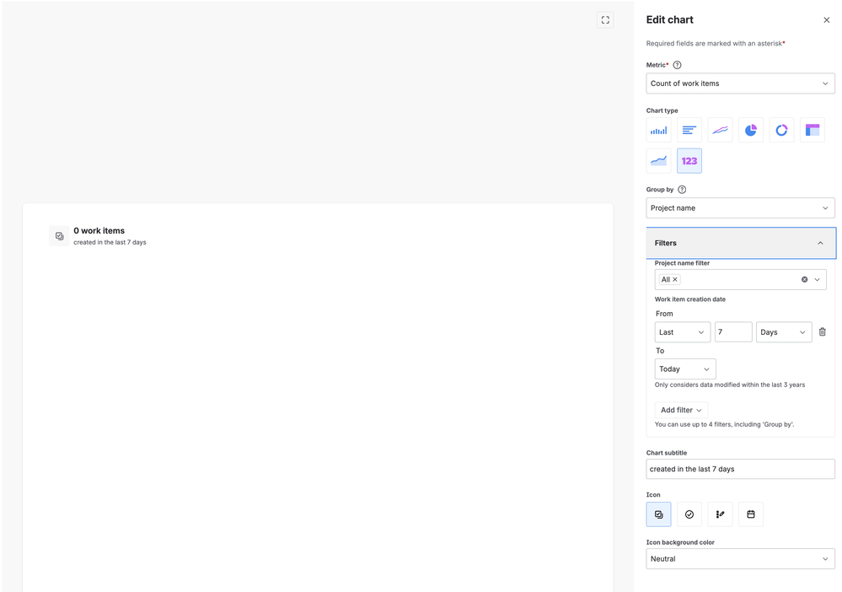Clear all project name filter values

(804, 279)
